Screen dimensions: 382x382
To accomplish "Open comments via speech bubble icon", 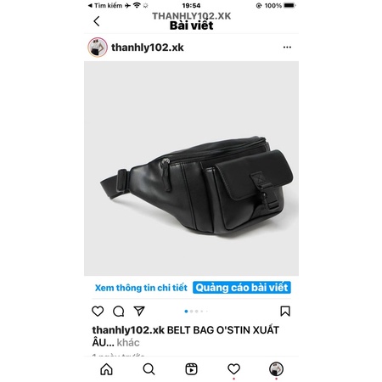I will 119,312.
